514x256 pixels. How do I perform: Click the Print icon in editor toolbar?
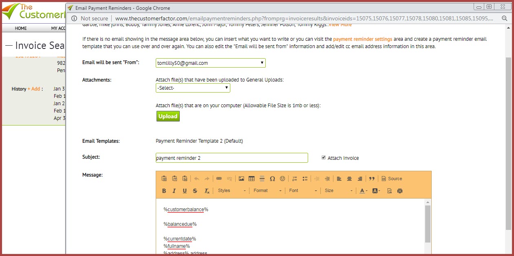tap(400, 191)
